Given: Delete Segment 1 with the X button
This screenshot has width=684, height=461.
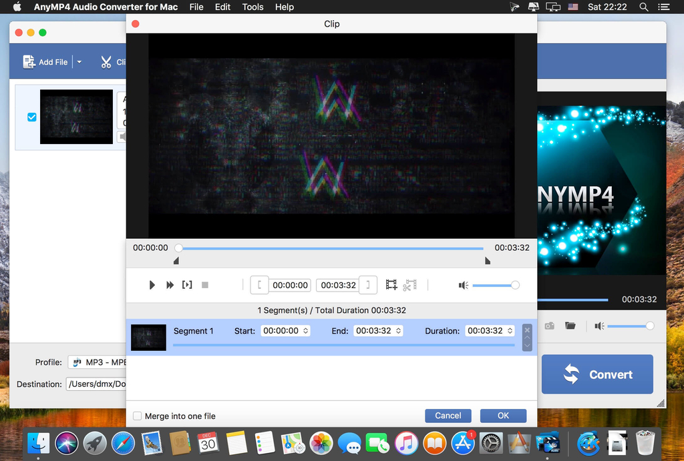Looking at the screenshot, I should pyautogui.click(x=527, y=330).
